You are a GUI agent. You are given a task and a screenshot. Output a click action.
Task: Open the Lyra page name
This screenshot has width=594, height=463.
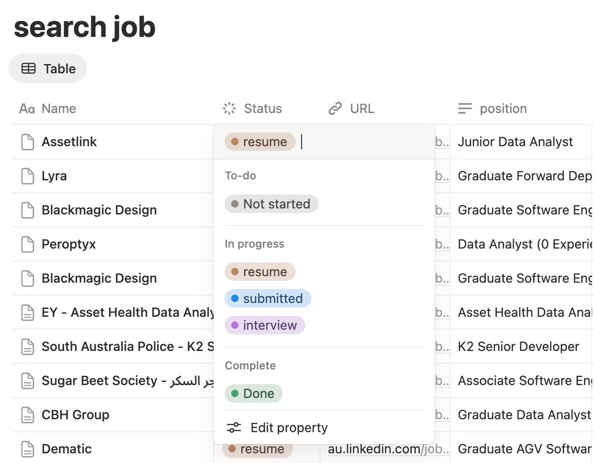[x=54, y=176]
